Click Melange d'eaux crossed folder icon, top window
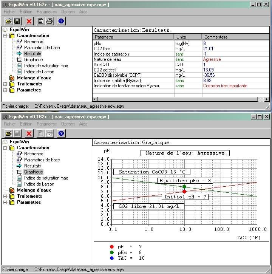272x274 pixels. click(x=12, y=78)
